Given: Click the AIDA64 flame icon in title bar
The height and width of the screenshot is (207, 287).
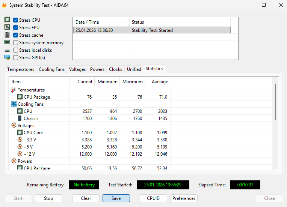Looking at the screenshot, I should coord(5,5).
